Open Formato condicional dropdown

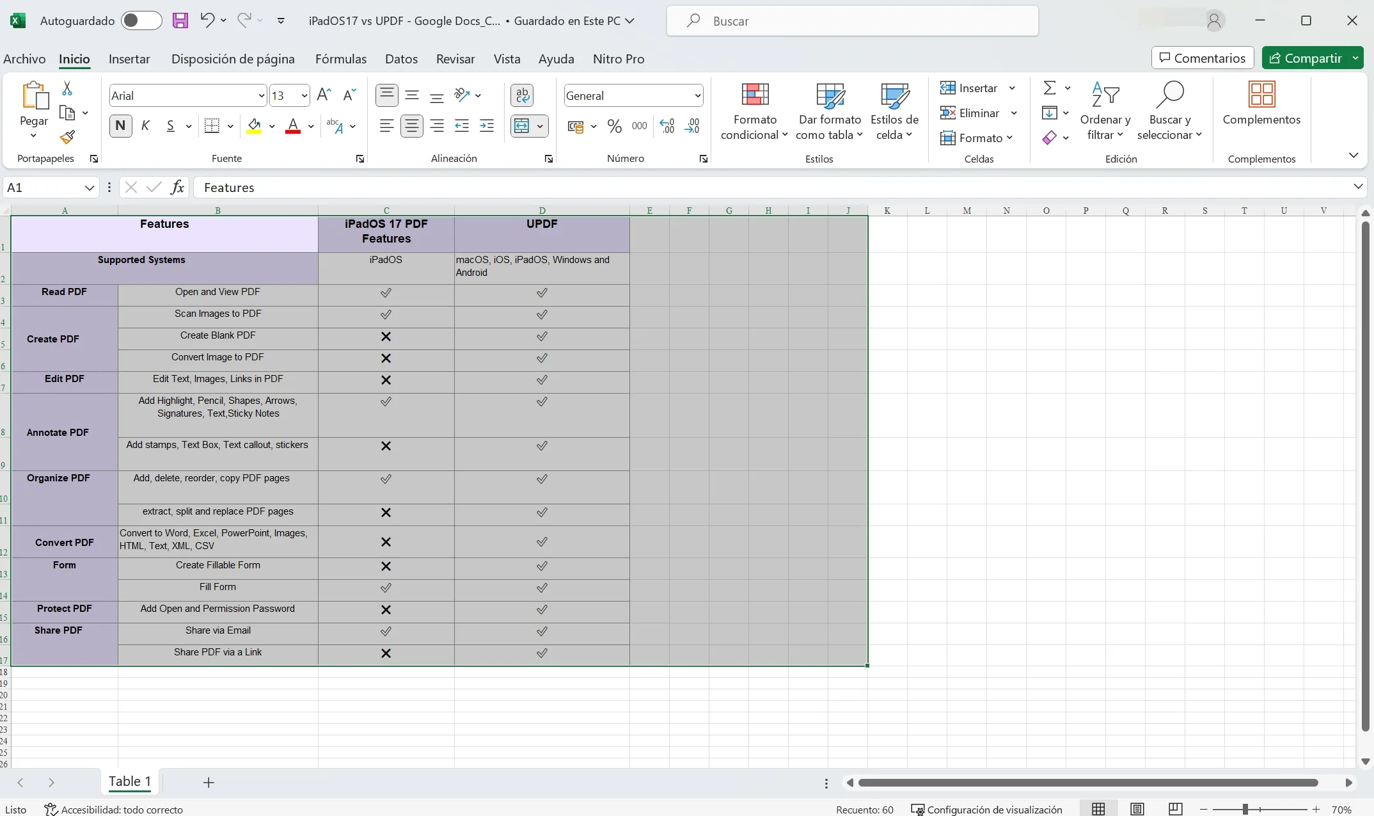point(754,111)
